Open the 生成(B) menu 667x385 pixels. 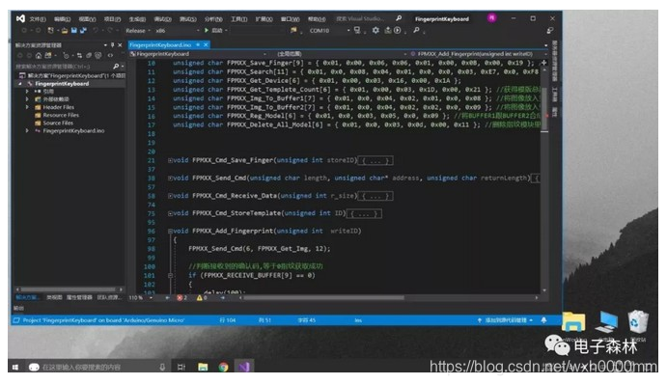[137, 19]
